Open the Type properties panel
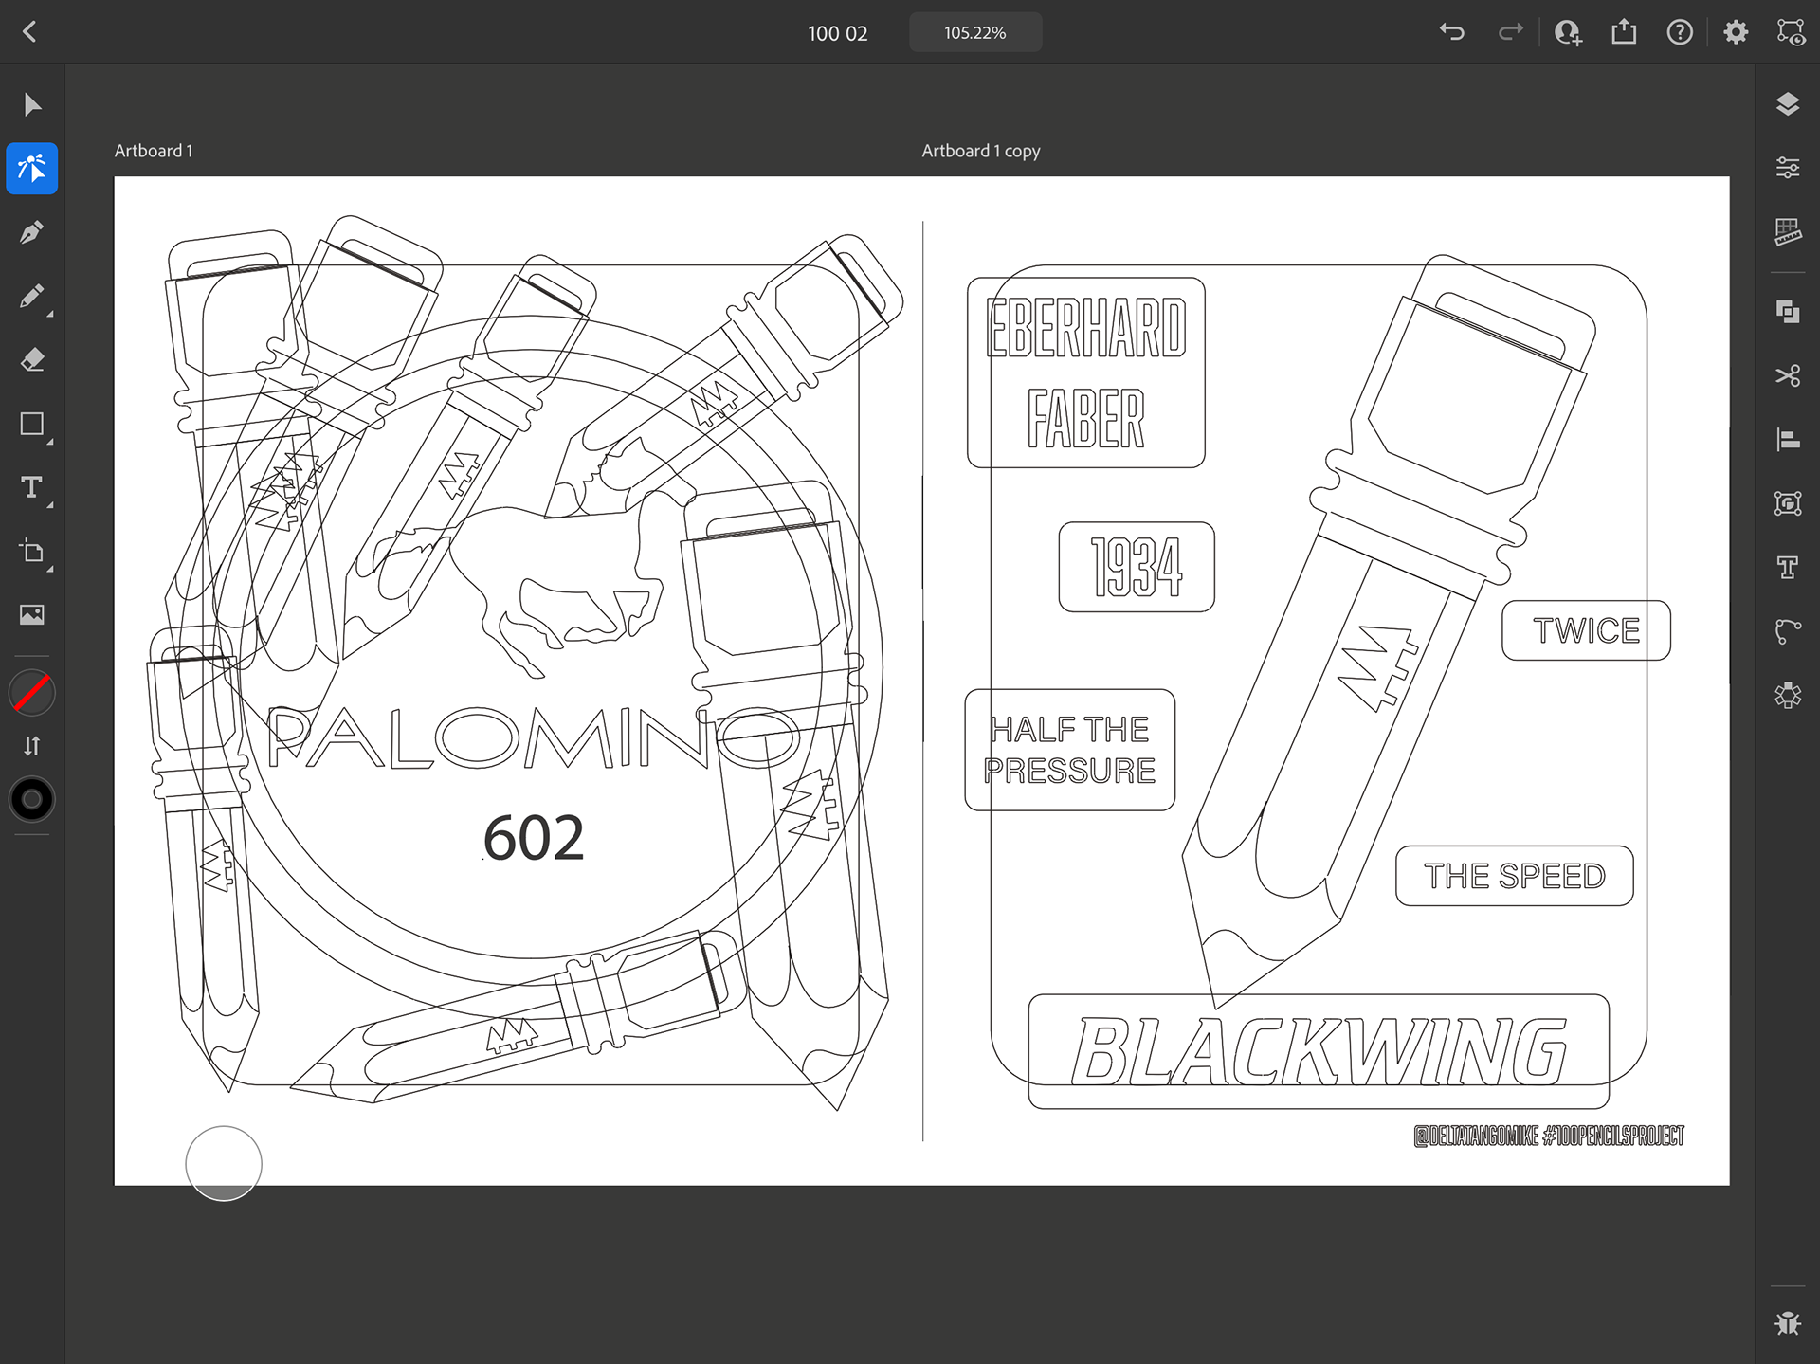This screenshot has height=1364, width=1820. tap(1788, 567)
